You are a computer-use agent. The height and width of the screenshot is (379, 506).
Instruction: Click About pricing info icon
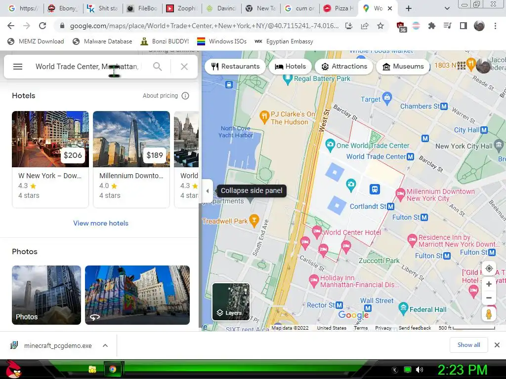(x=185, y=96)
